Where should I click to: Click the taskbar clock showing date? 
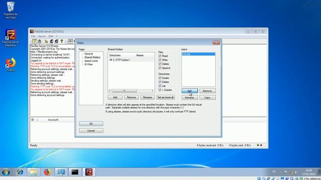point(309,172)
